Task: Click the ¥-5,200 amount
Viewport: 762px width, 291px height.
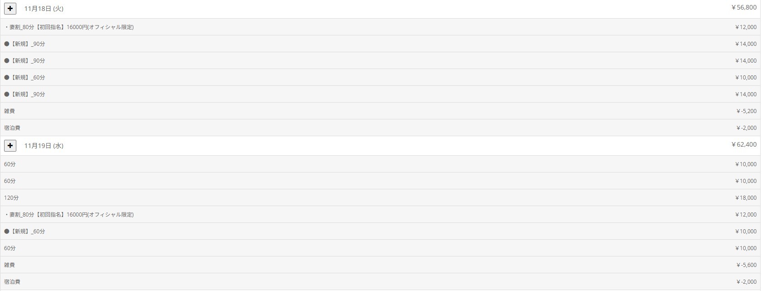Action: [x=747, y=111]
